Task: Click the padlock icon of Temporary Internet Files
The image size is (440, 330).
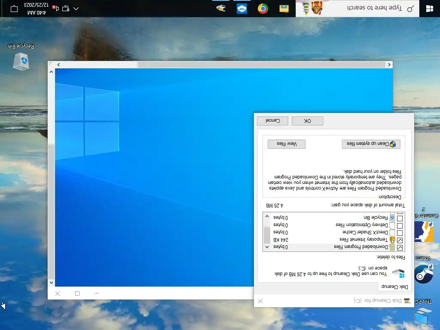Action: point(392,240)
